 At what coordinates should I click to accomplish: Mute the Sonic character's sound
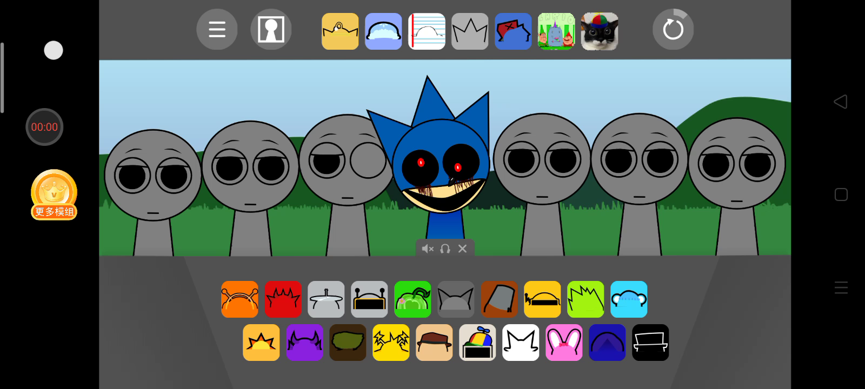(x=428, y=249)
